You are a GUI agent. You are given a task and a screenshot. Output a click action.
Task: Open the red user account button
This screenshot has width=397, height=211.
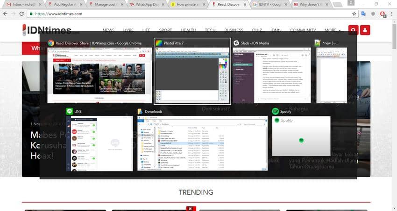(365, 30)
